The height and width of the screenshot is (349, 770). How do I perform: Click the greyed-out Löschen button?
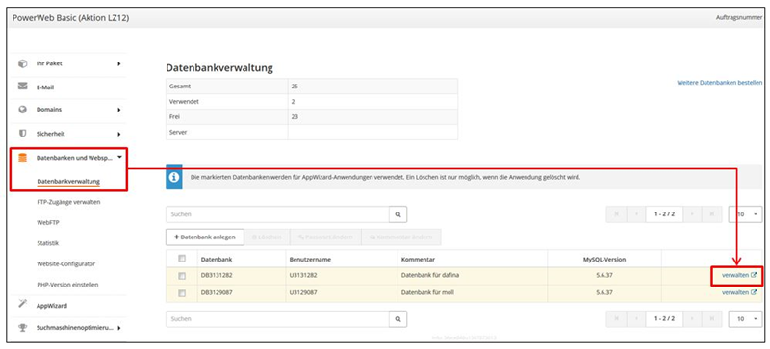[267, 237]
